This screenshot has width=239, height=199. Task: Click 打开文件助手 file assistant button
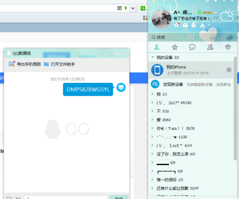pyautogui.click(x=59, y=64)
